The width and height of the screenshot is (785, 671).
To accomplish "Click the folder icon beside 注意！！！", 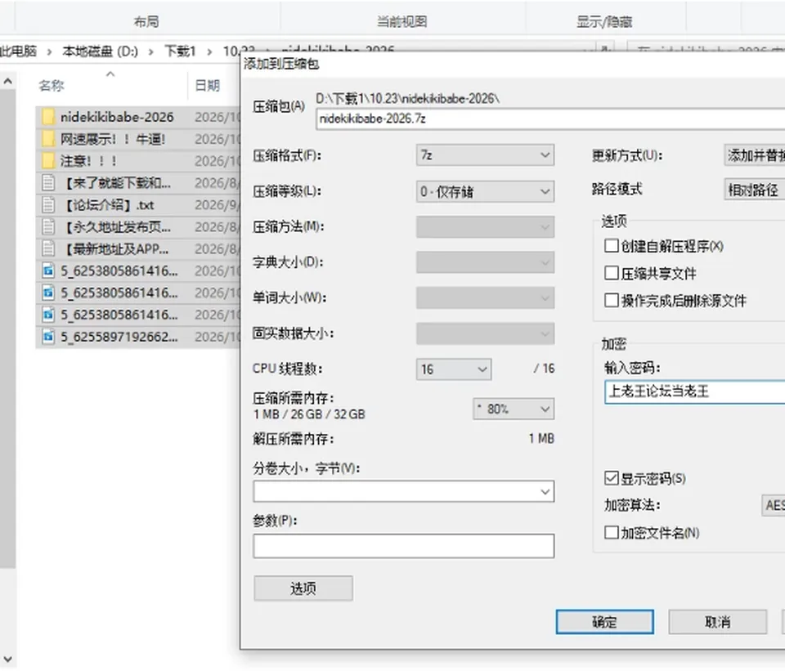I will (48, 161).
